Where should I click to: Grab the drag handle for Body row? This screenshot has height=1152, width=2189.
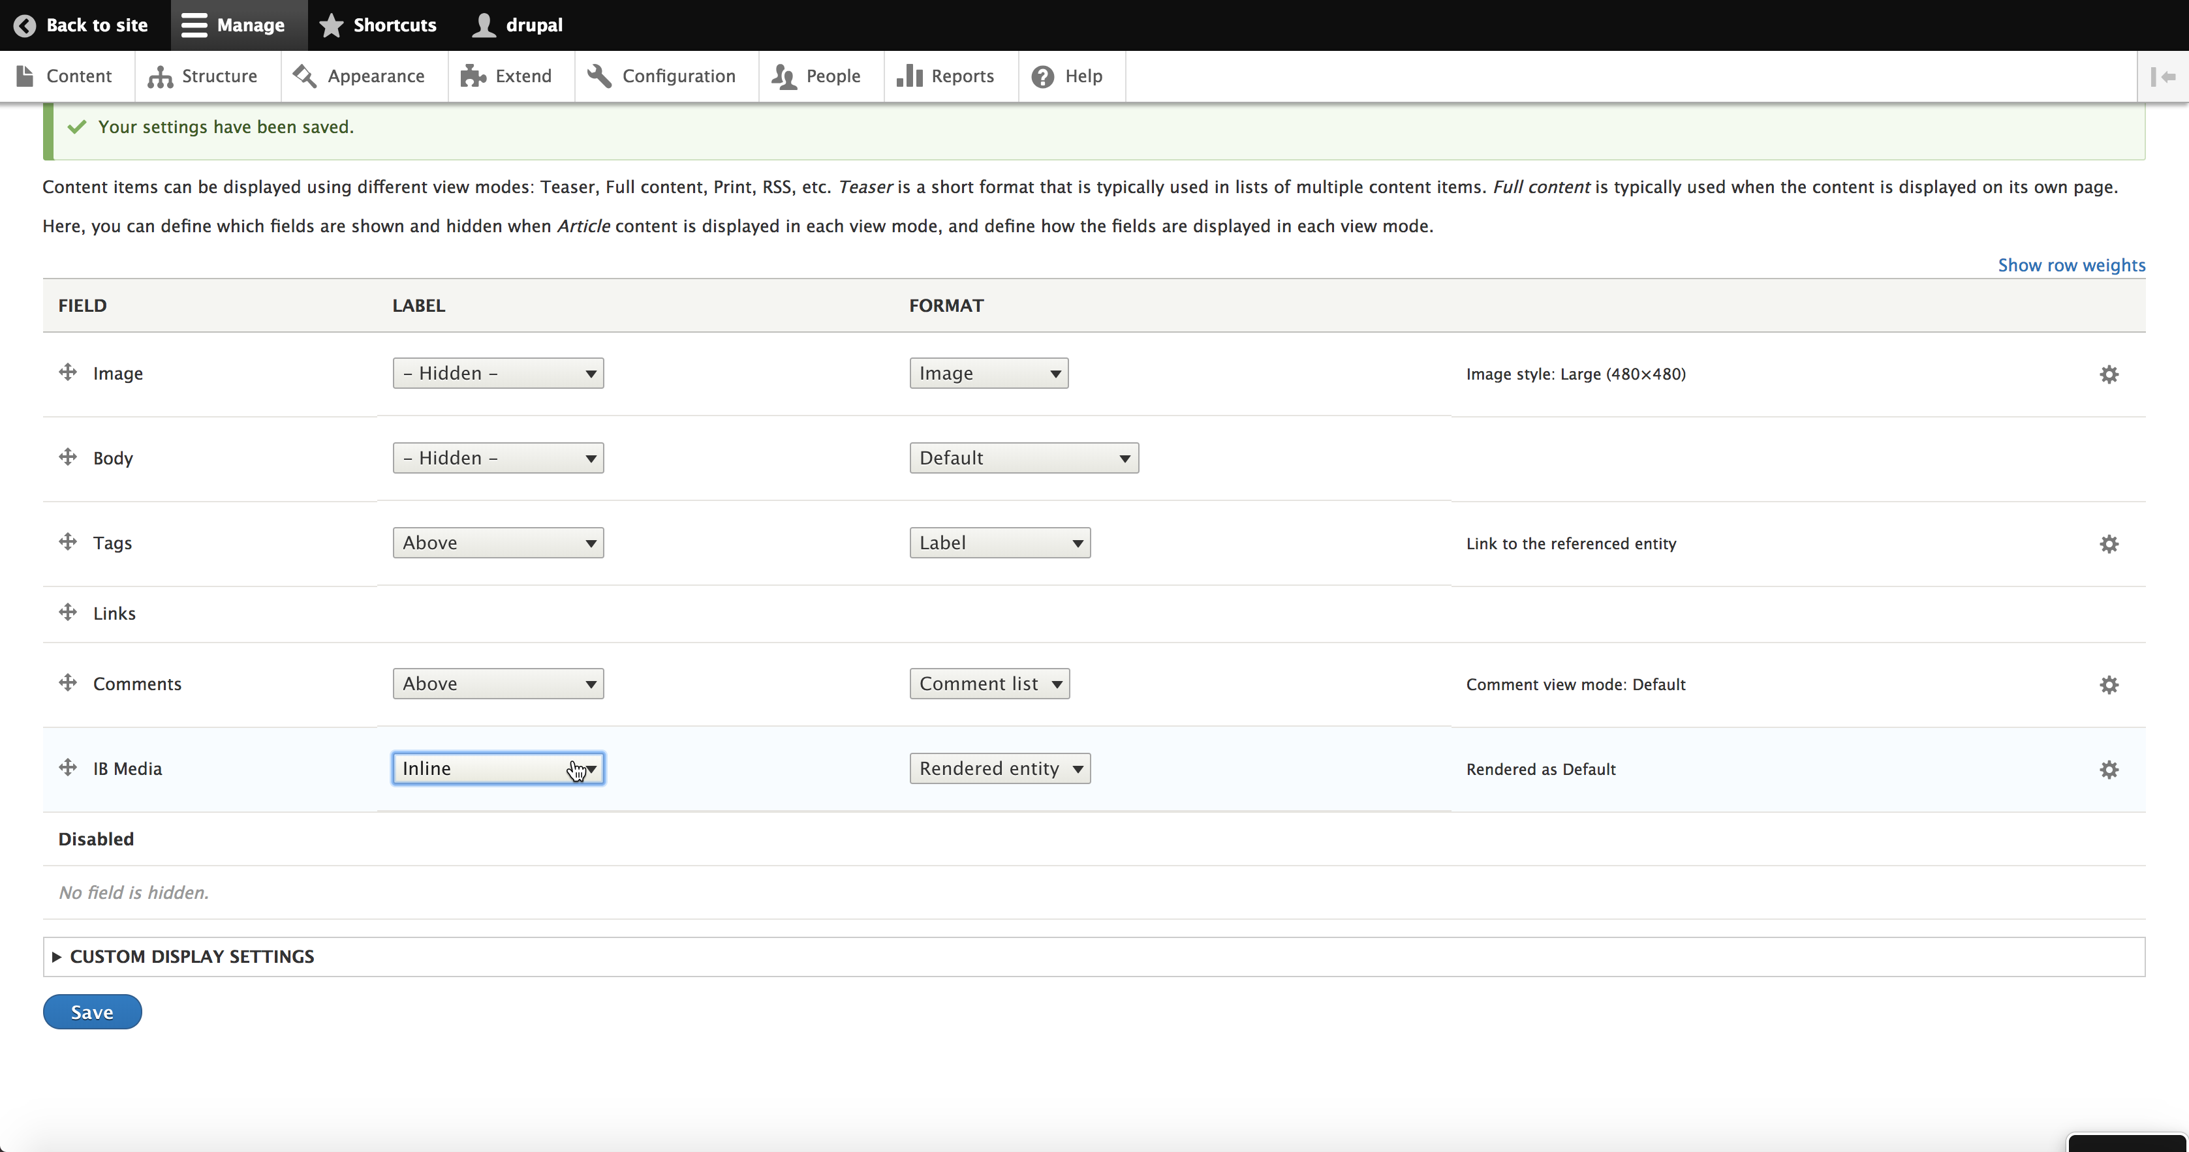point(68,457)
